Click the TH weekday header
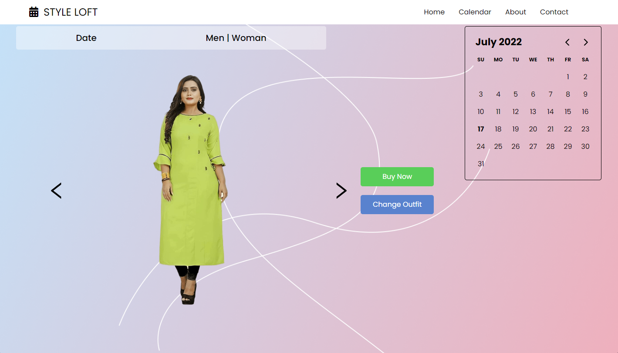 point(550,60)
